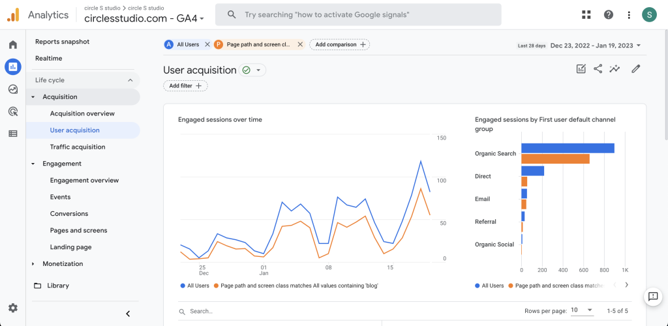Click the magnifier icon in top search bar

tap(232, 14)
